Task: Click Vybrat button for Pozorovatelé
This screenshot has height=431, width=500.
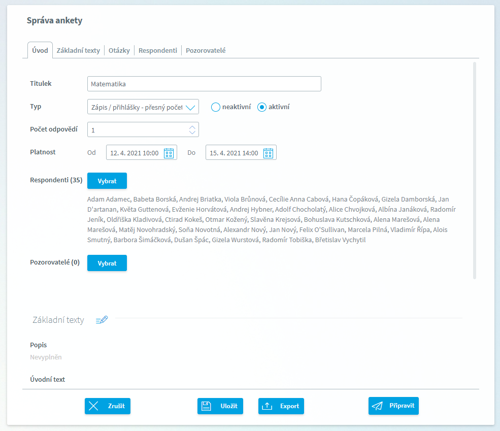Action: click(107, 263)
